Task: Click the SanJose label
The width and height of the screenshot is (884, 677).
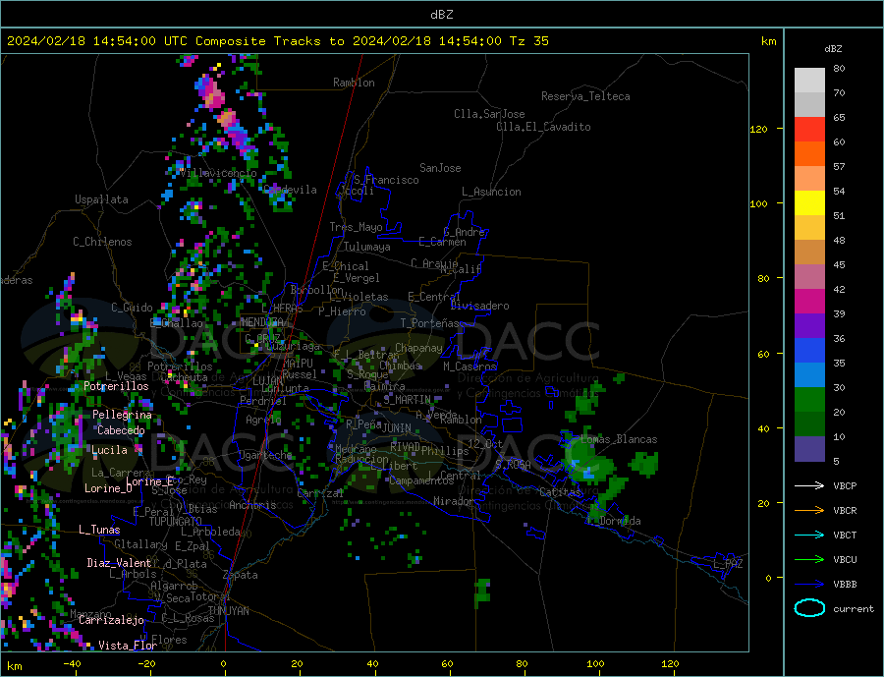Action: coord(440,168)
